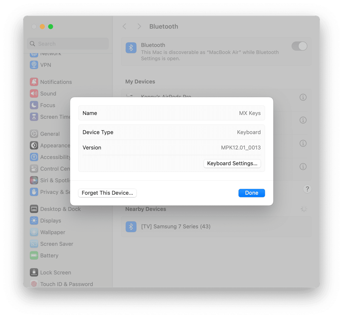Confirm the dialog with Done
The image size is (343, 318).
252,193
